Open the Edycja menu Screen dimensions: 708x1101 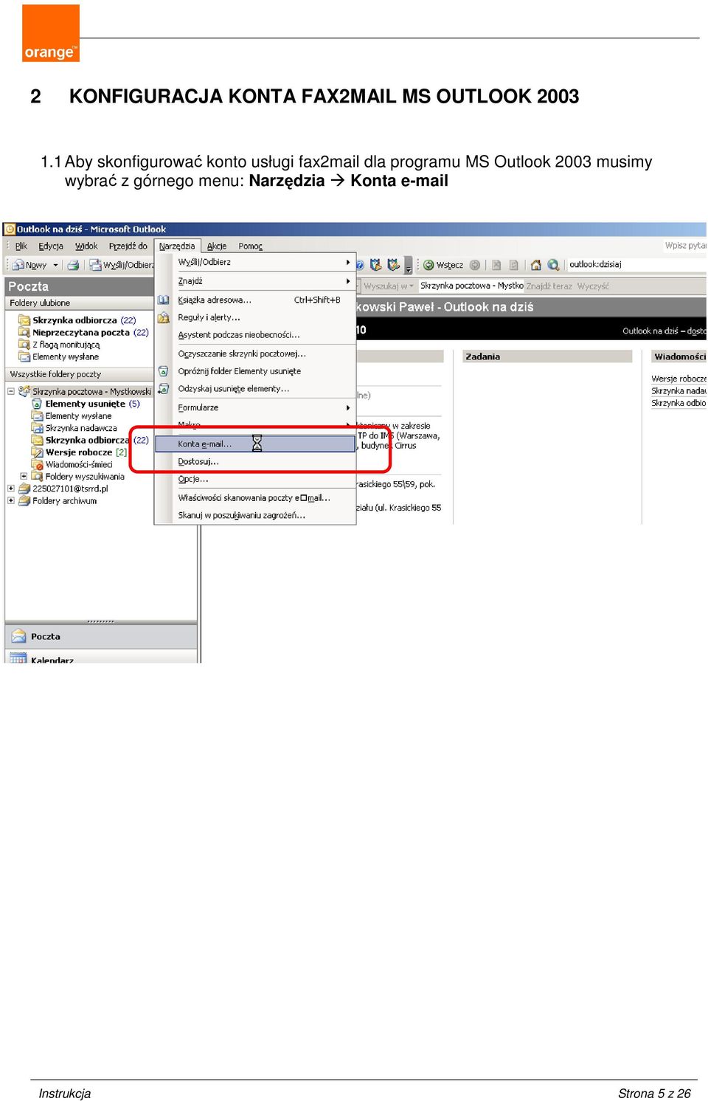point(51,246)
